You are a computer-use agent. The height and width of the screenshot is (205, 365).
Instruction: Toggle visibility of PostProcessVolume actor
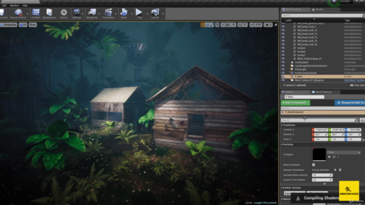283,73
